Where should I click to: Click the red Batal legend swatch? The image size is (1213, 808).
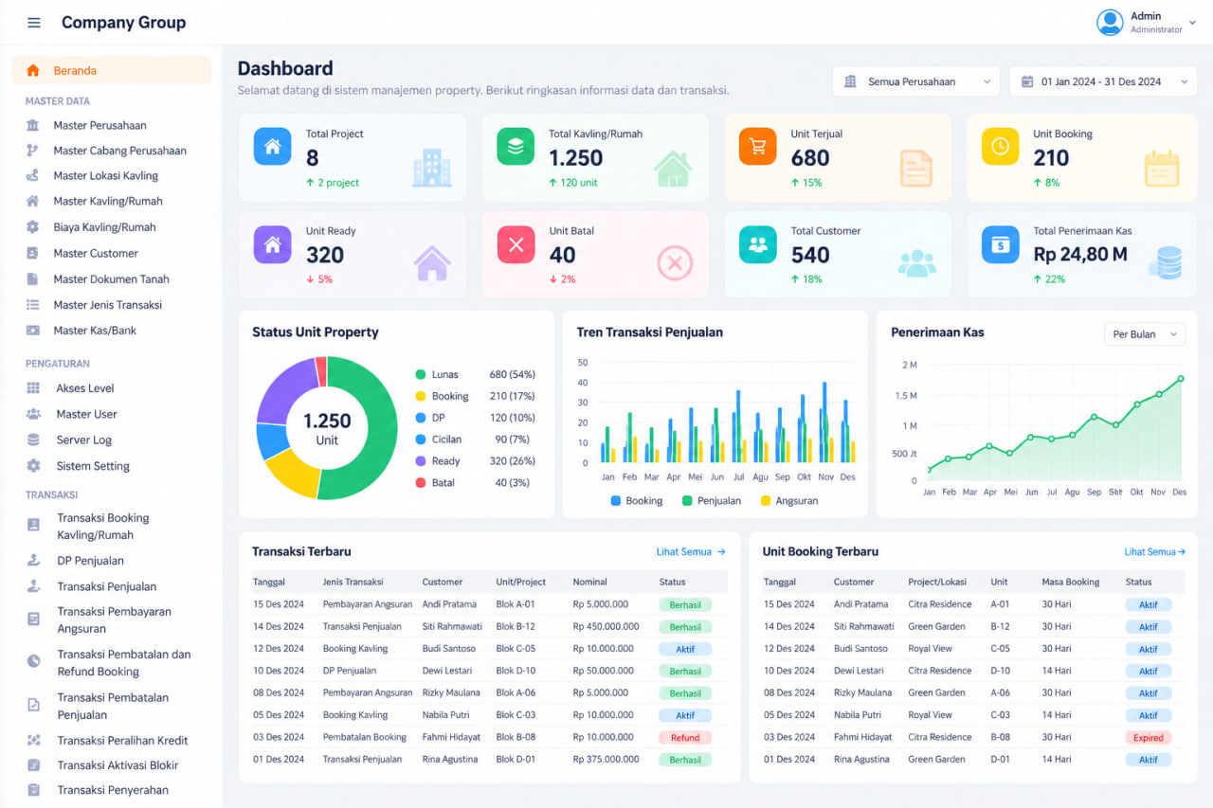click(421, 483)
